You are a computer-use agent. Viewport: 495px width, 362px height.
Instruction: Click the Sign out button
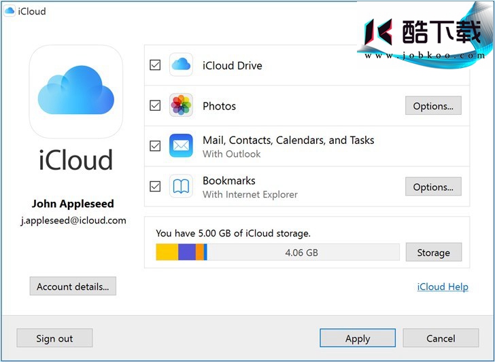tap(54, 338)
